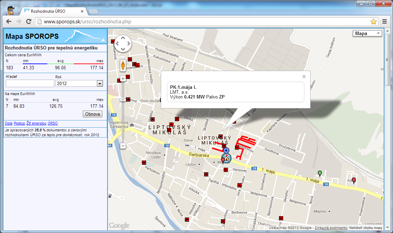The width and height of the screenshot is (393, 233).
Task: Click the red square marker on Podolovcov
Action: [237, 148]
